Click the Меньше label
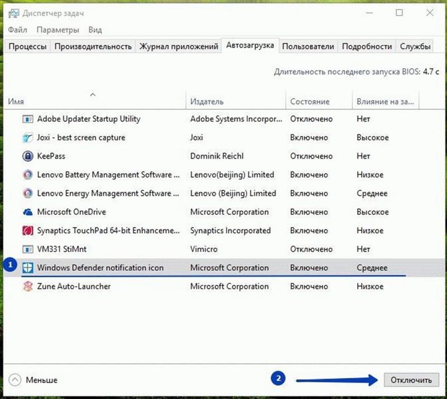The image size is (447, 399). tap(41, 380)
